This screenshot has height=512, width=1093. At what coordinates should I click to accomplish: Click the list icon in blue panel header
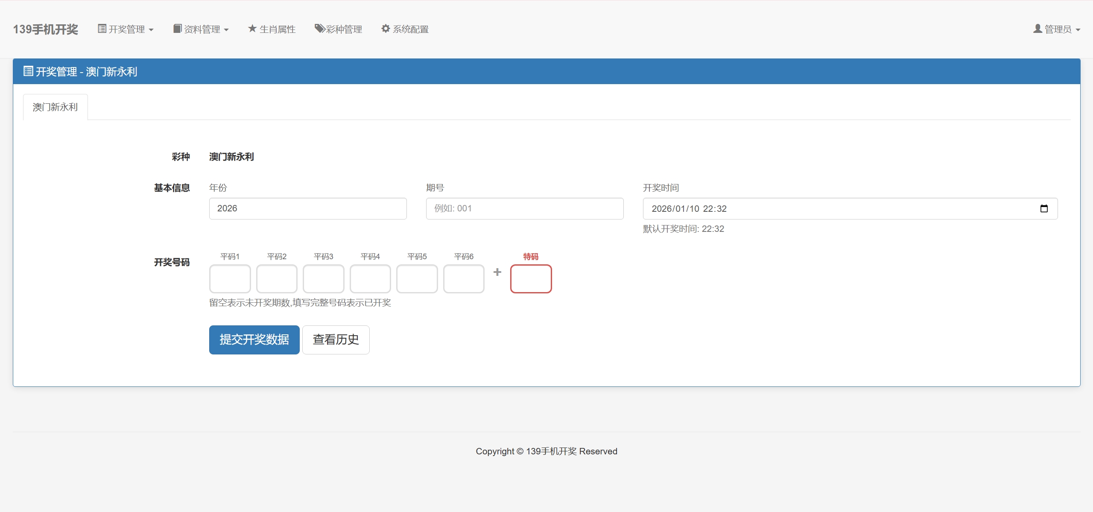click(28, 71)
